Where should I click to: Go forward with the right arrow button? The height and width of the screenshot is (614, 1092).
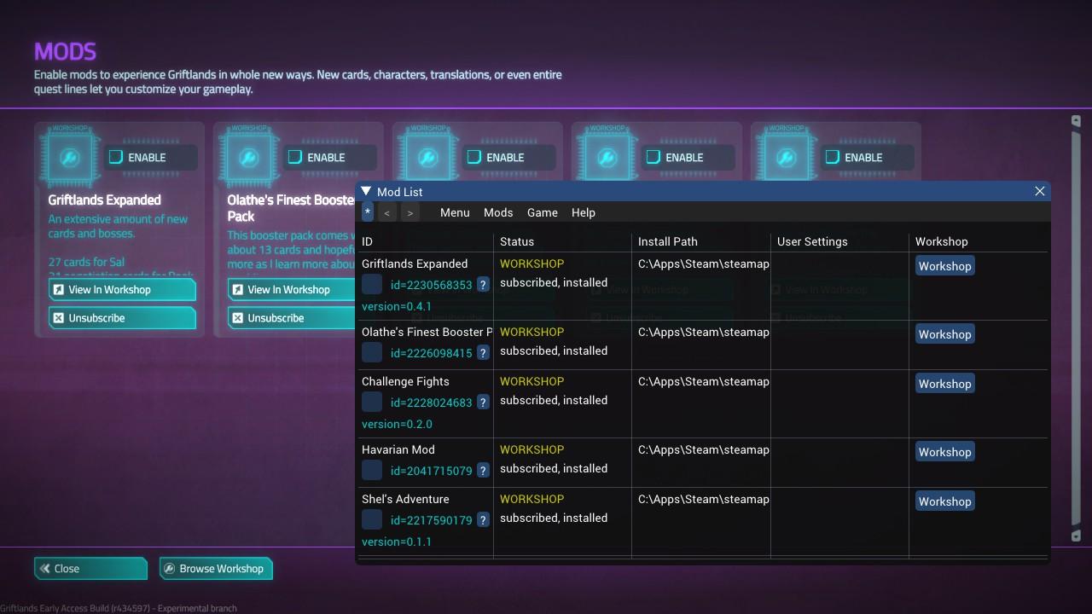pyautogui.click(x=410, y=212)
